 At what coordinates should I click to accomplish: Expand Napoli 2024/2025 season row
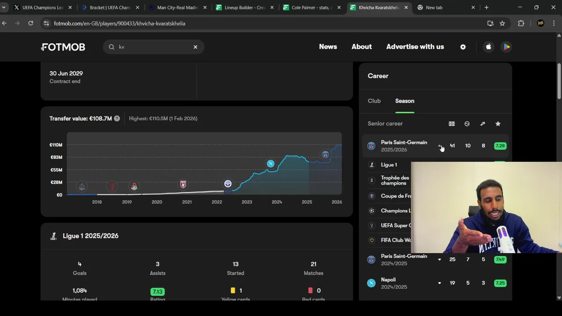(440, 283)
